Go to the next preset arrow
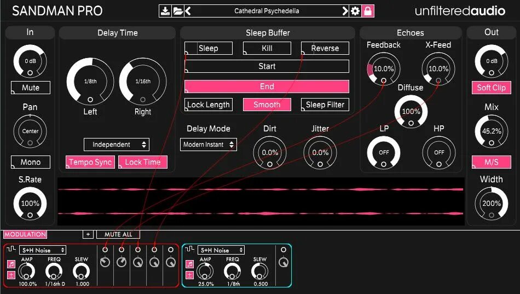This screenshot has width=520, height=294. [345, 11]
